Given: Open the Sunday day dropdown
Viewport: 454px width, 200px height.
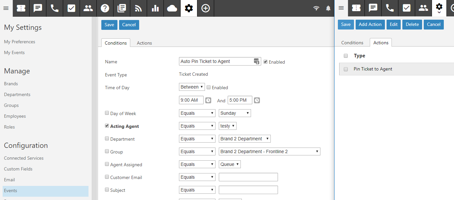Looking at the screenshot, I should 235,113.
